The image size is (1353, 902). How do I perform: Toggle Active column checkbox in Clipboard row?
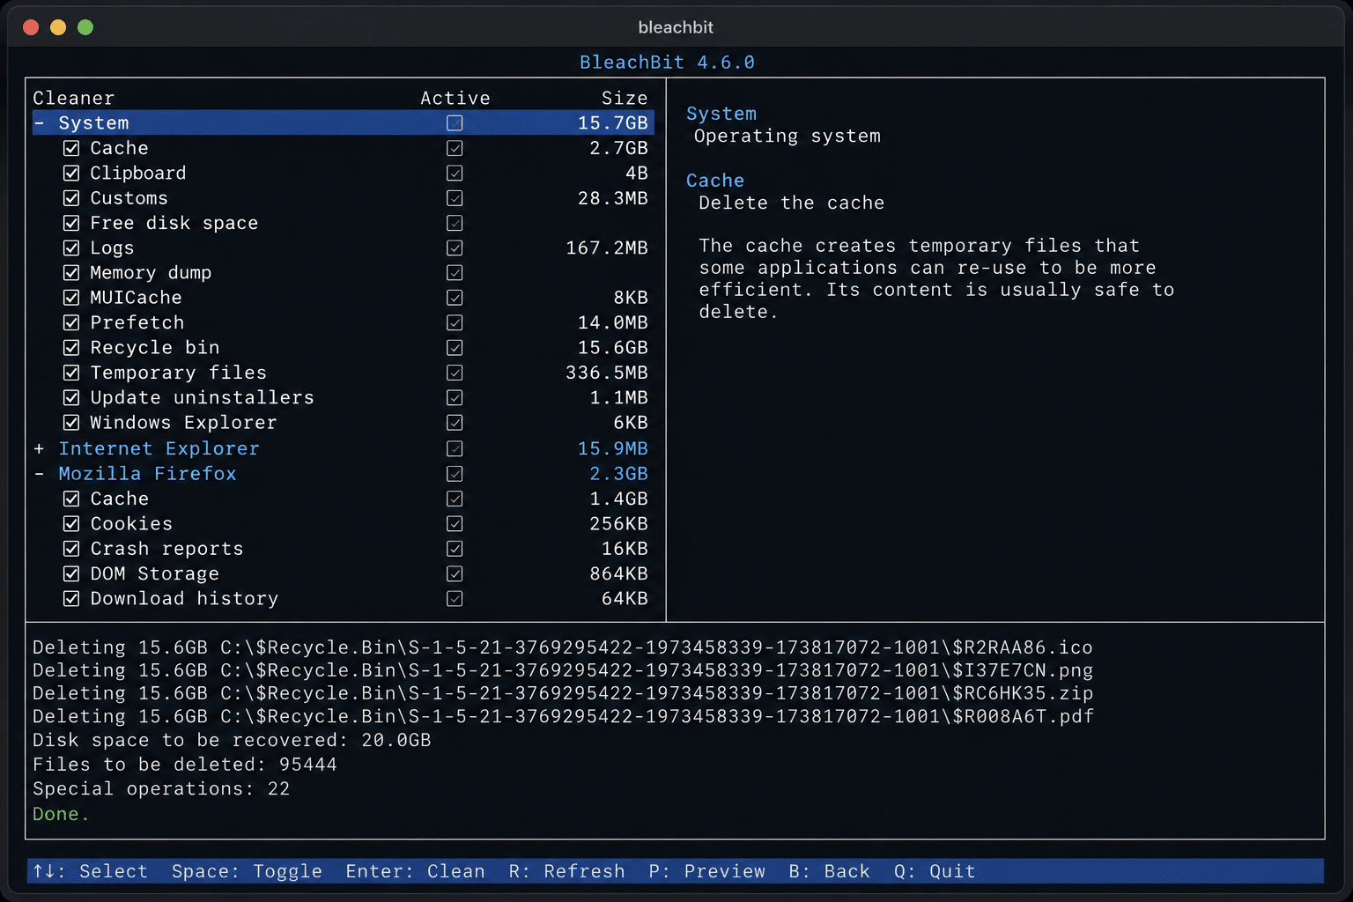[x=455, y=174]
